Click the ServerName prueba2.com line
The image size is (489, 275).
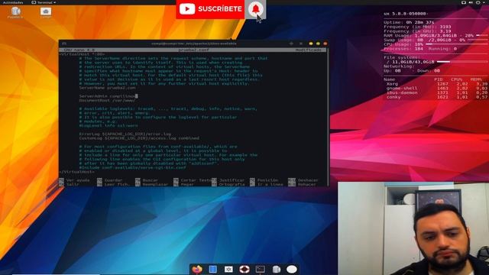click(107, 88)
